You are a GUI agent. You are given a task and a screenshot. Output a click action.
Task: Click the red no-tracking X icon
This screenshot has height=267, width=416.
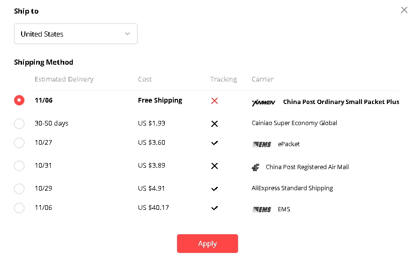pos(215,101)
